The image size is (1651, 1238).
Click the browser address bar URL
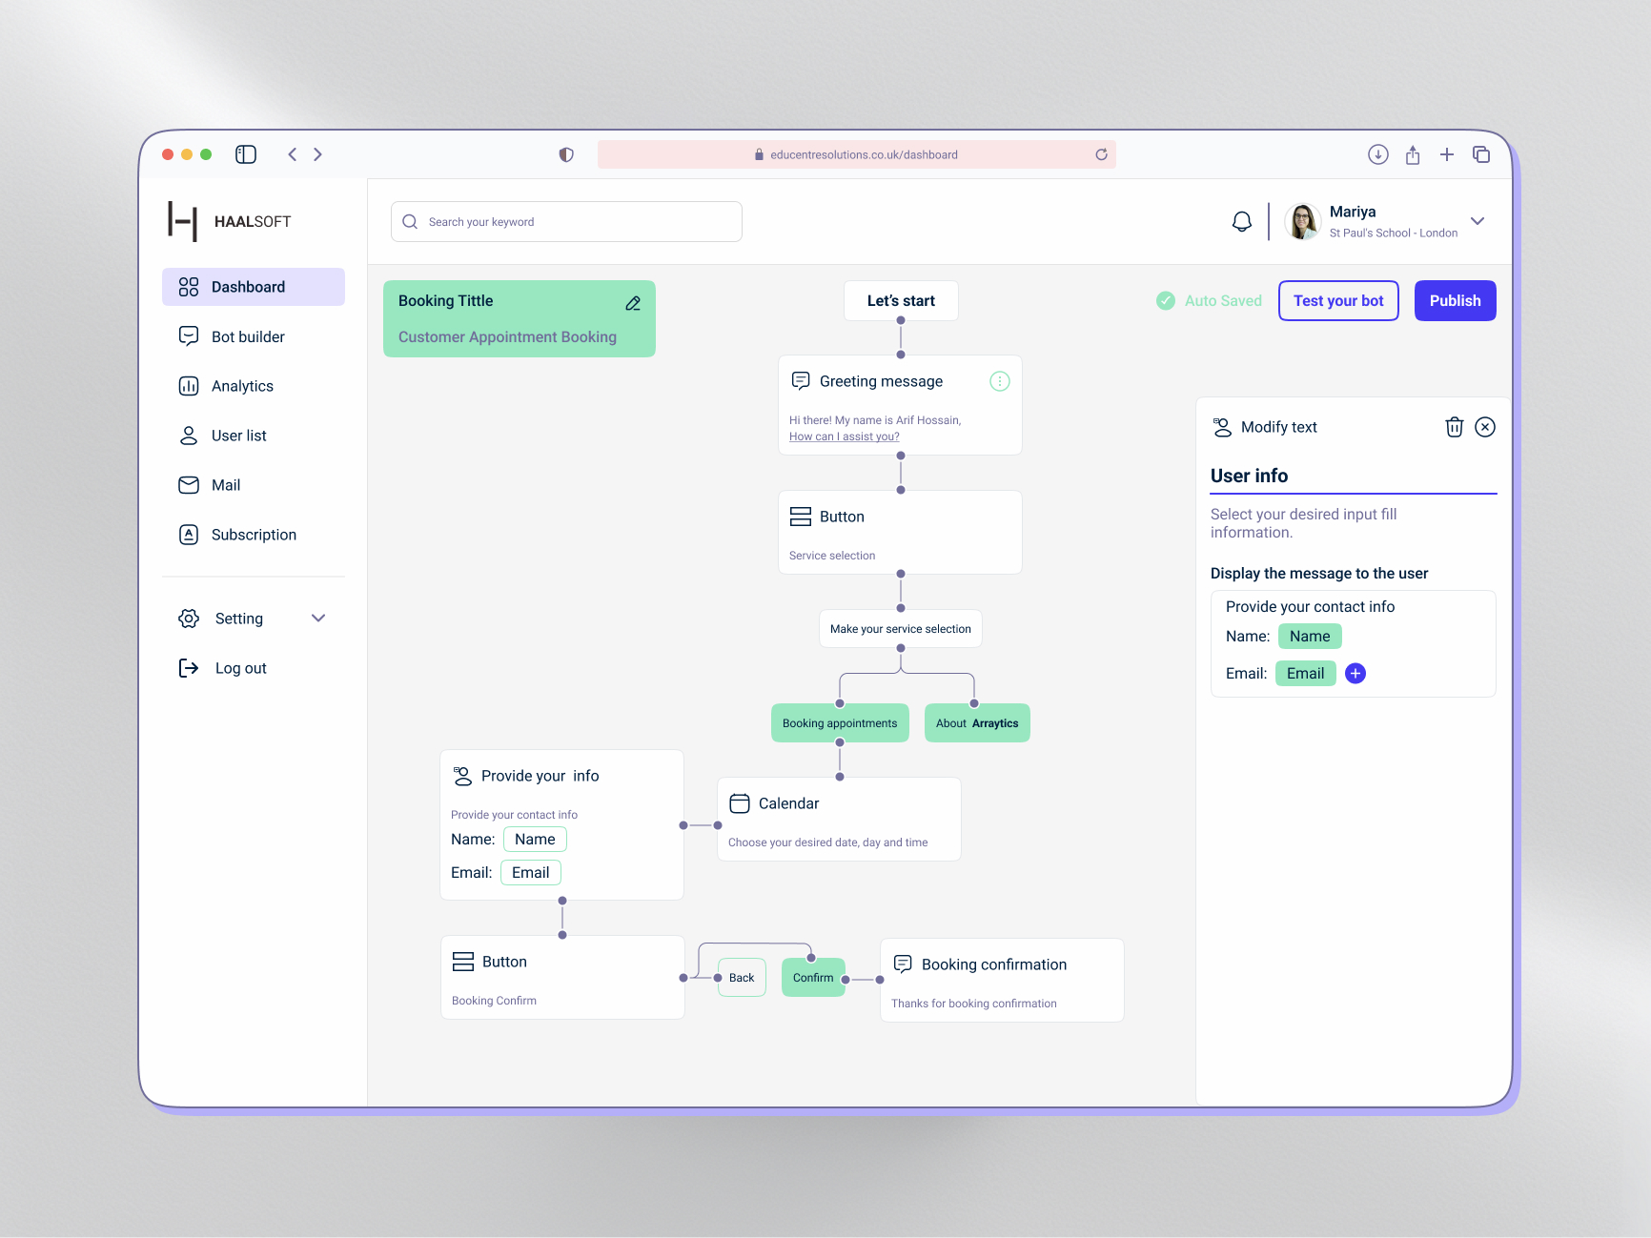857,154
